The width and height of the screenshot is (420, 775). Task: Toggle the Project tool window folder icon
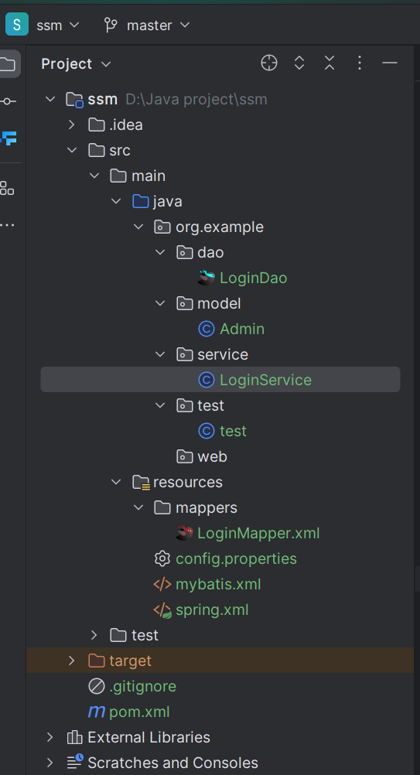tap(9, 63)
